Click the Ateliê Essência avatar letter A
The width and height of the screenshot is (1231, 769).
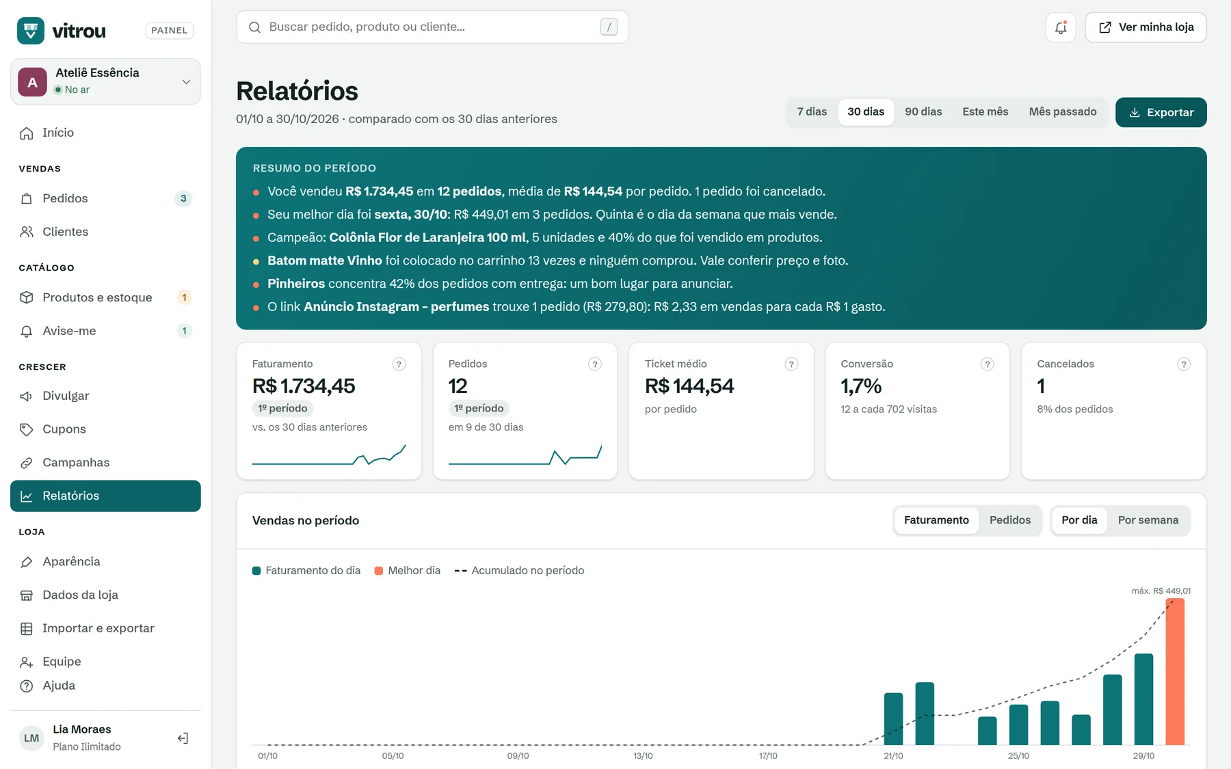(32, 82)
